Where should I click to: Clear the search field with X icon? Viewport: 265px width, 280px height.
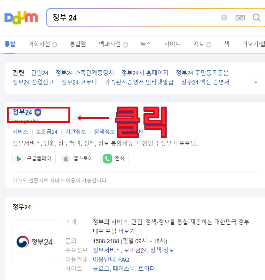[x=224, y=18]
